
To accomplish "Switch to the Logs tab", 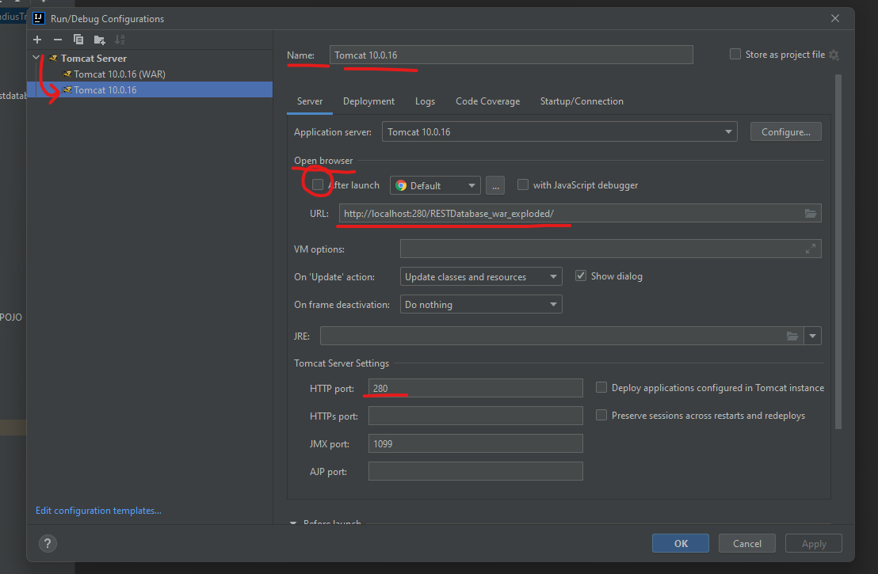I will click(425, 101).
